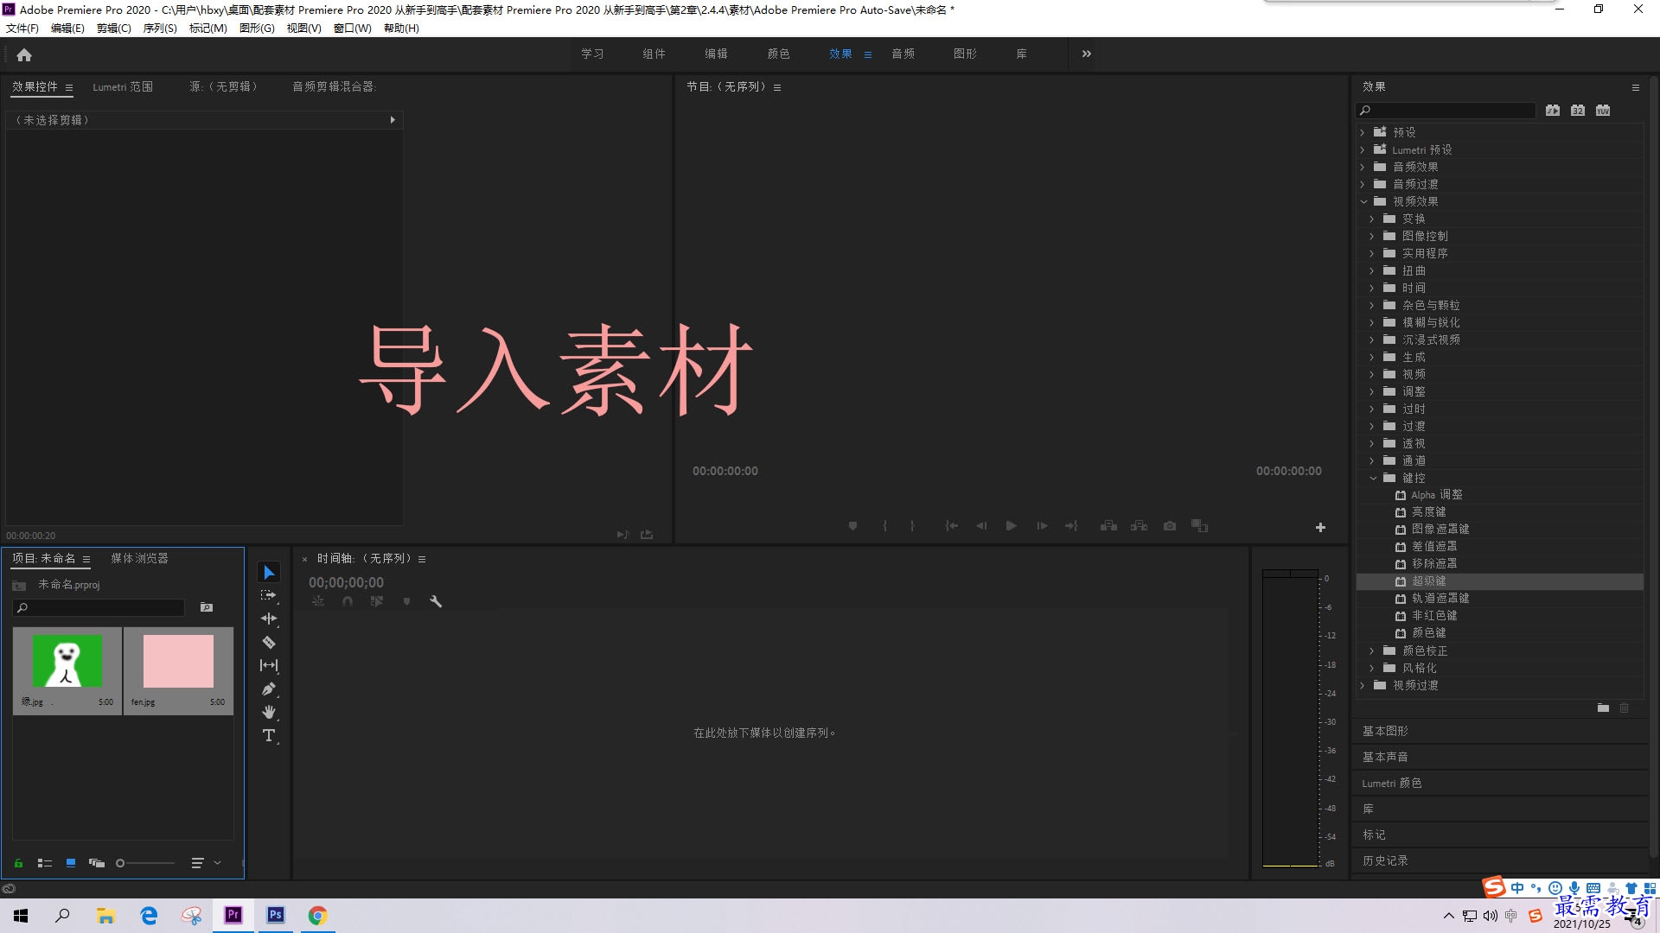Screen dimensions: 1660x933
Task: Toggle Linked Selection in timeline
Action: 377,601
